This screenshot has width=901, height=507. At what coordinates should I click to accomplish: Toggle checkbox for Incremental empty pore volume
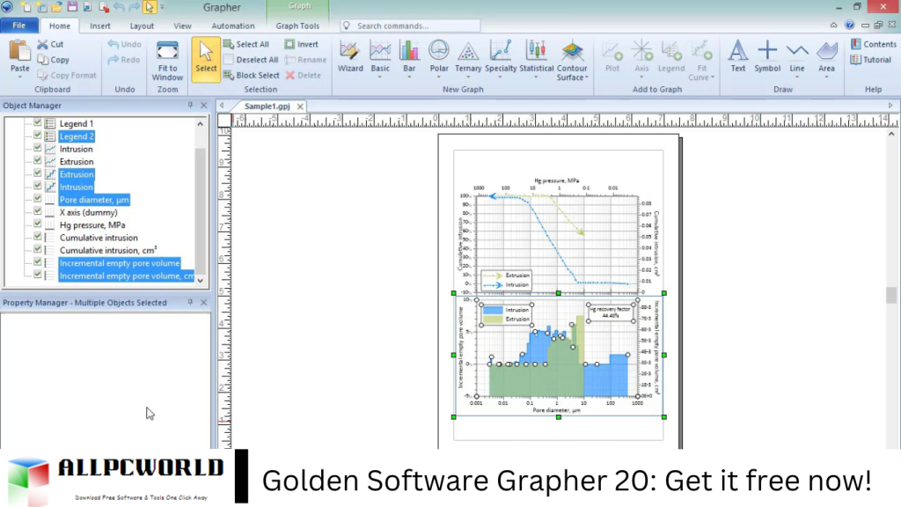coord(37,262)
